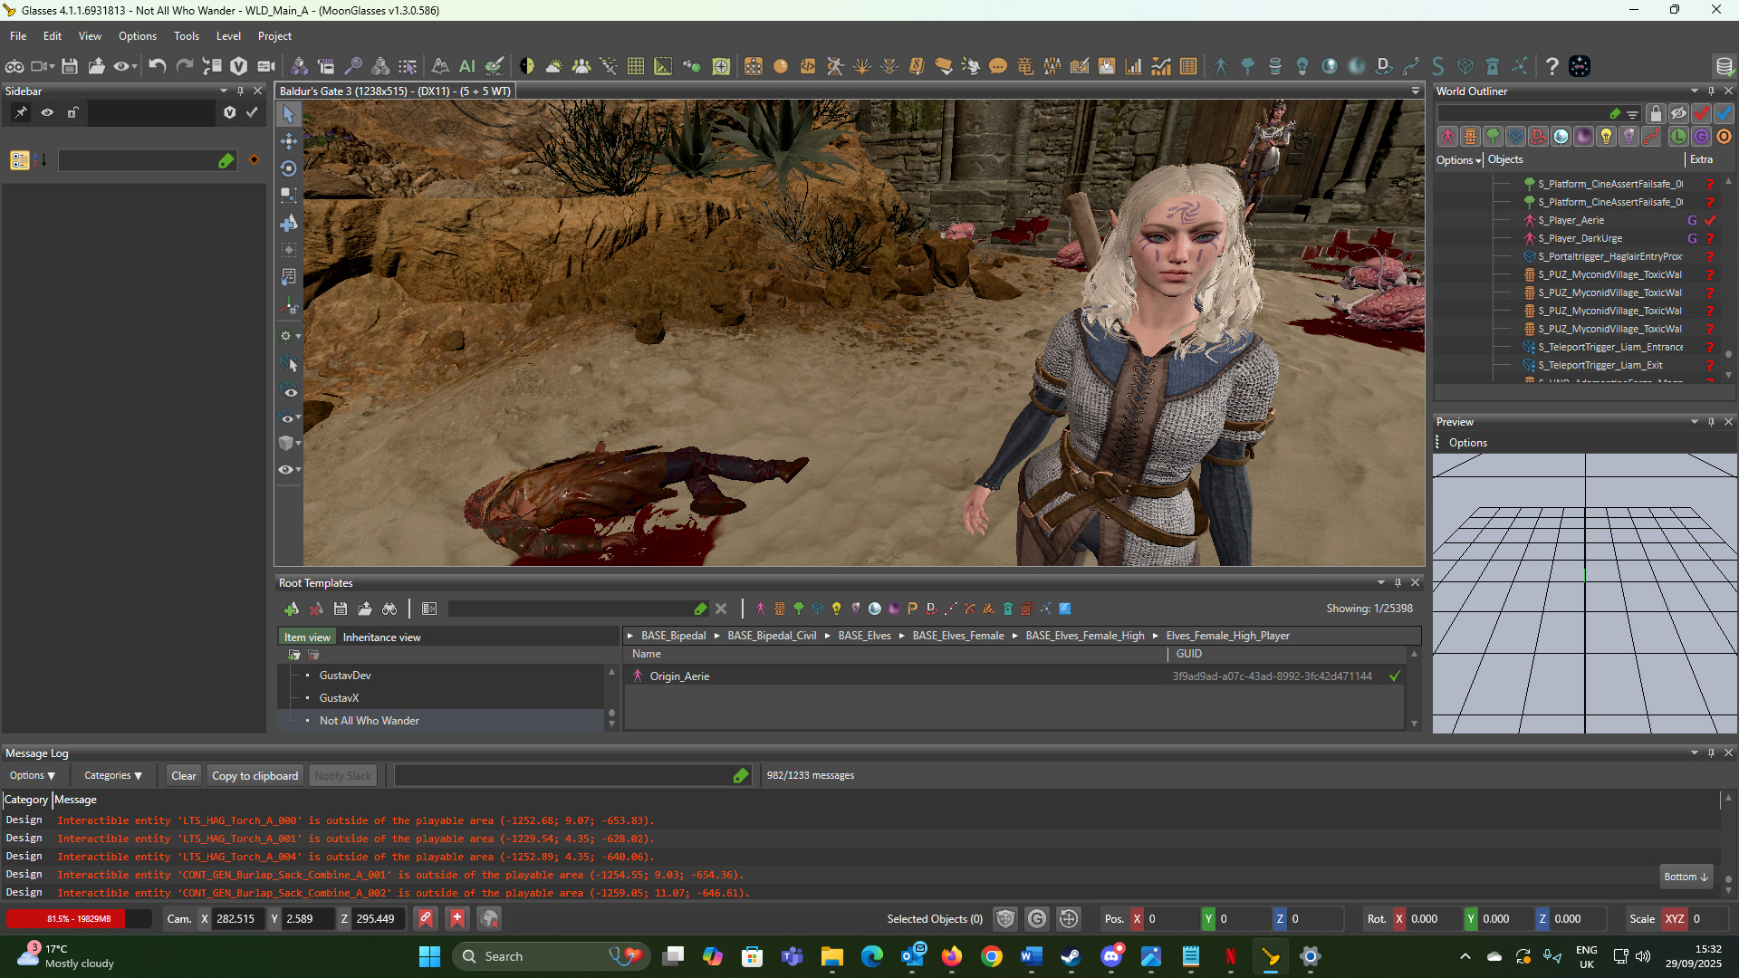1739x978 pixels.
Task: Toggle the eye visibility icon in Sidebar
Action: (x=47, y=112)
